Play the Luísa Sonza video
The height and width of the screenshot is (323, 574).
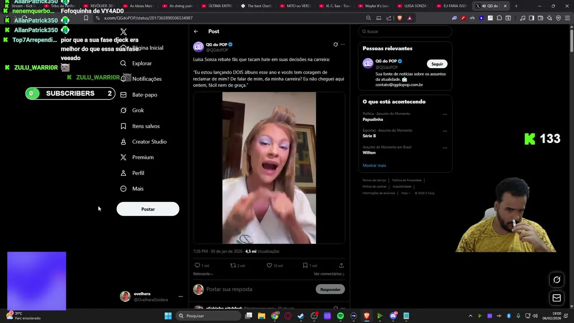(x=269, y=168)
